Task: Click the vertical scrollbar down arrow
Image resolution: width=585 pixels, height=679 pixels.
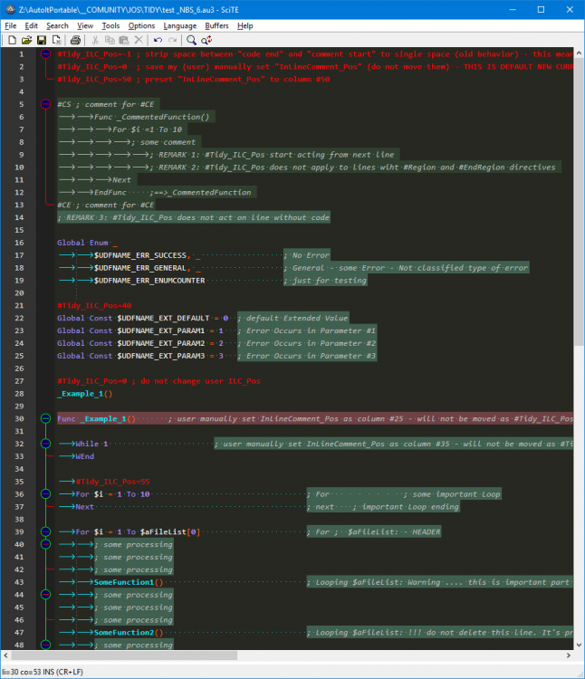Action: pyautogui.click(x=580, y=645)
